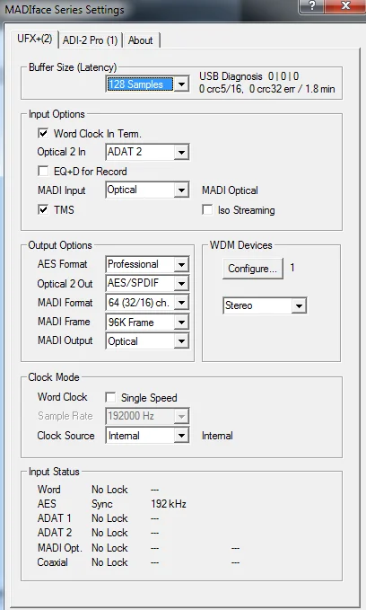Viewport: 366px width, 610px height.
Task: Click the help question mark title bar button
Action: point(312,5)
